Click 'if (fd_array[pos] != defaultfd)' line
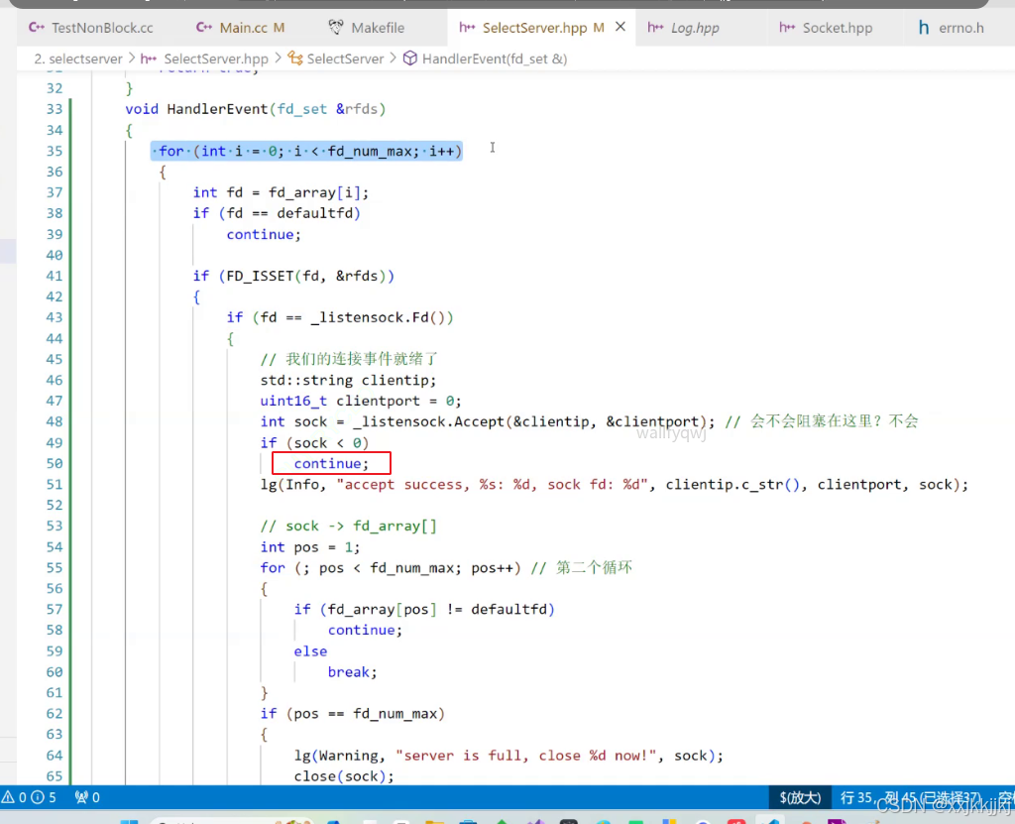The width and height of the screenshot is (1015, 824). (x=424, y=610)
